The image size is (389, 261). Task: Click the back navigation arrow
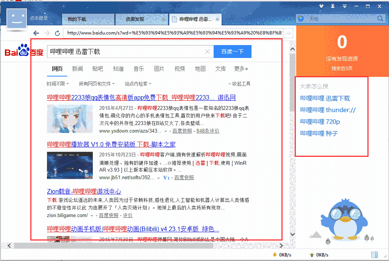click(x=36, y=33)
